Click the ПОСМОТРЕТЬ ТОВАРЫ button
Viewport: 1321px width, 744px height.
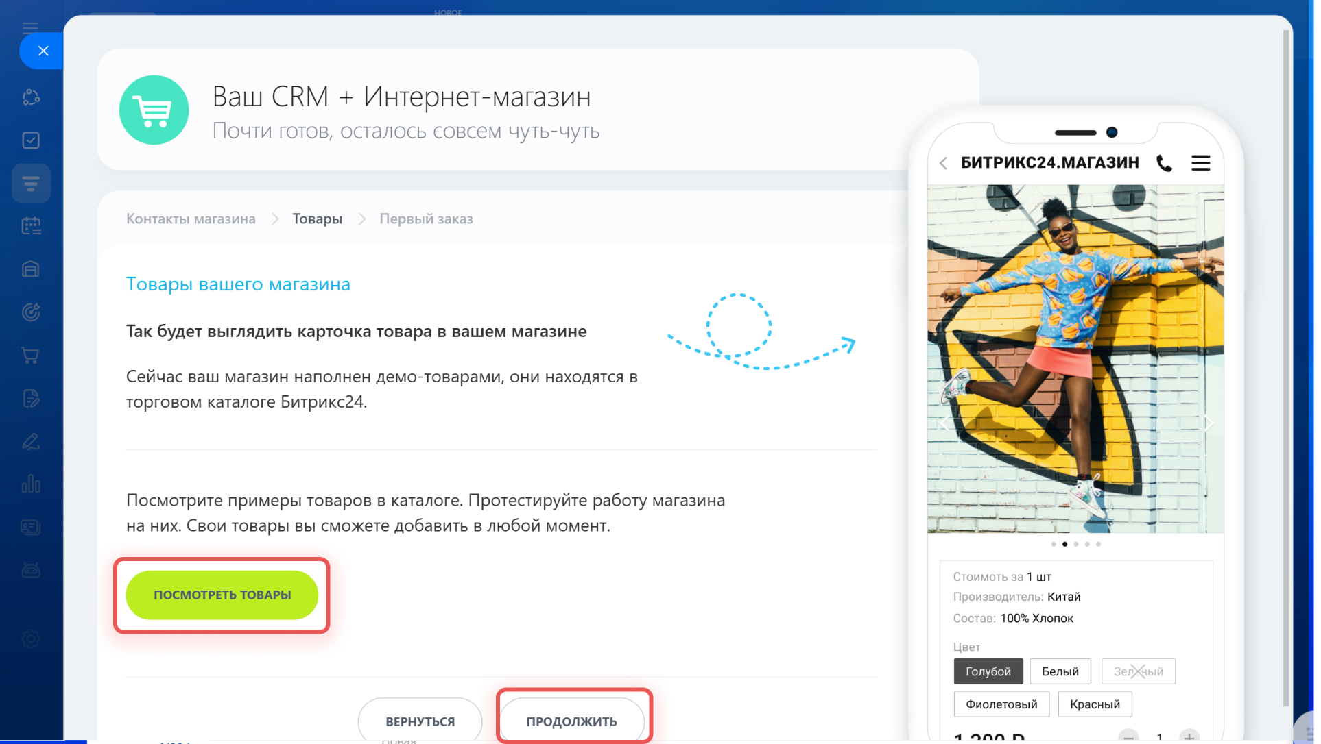(222, 595)
